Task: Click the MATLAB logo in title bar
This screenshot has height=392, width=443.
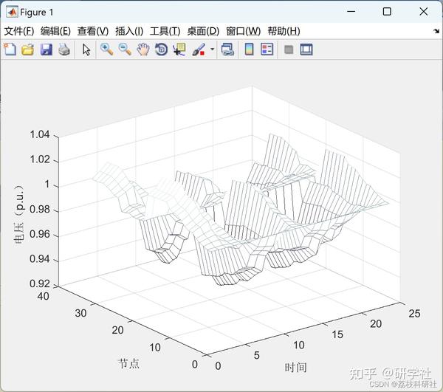Action: tap(12, 12)
